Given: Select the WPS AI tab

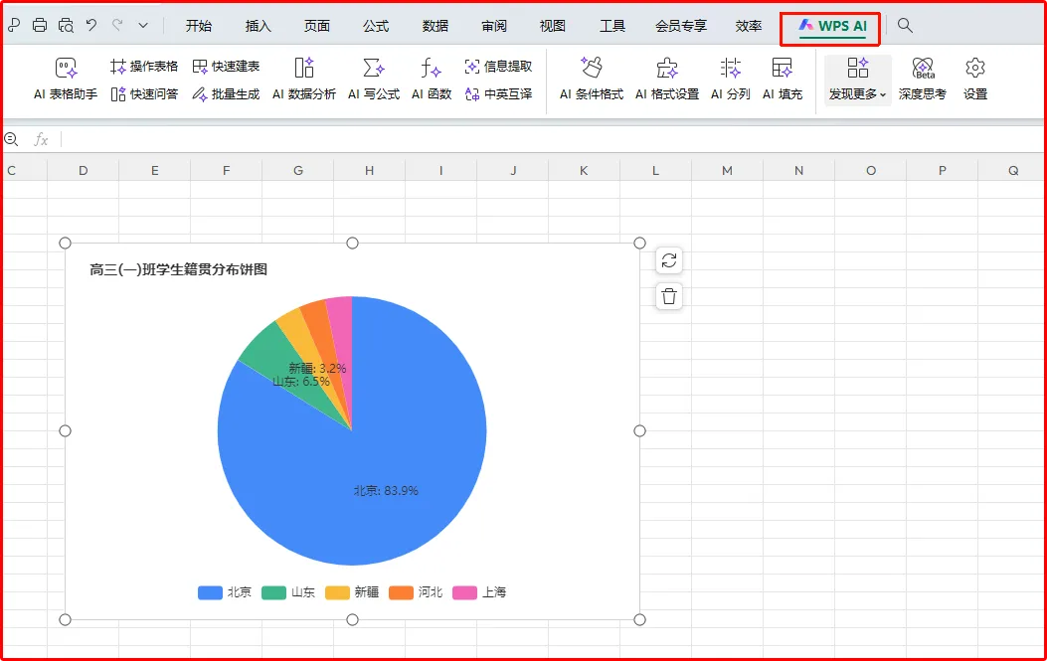Looking at the screenshot, I should 832,26.
